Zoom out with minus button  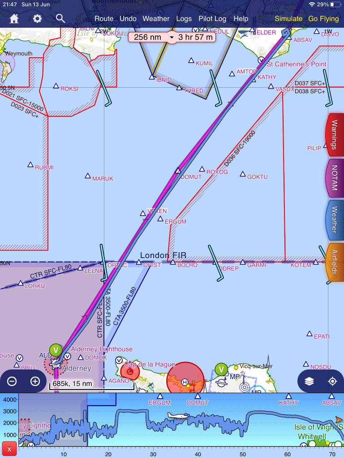[12, 382]
